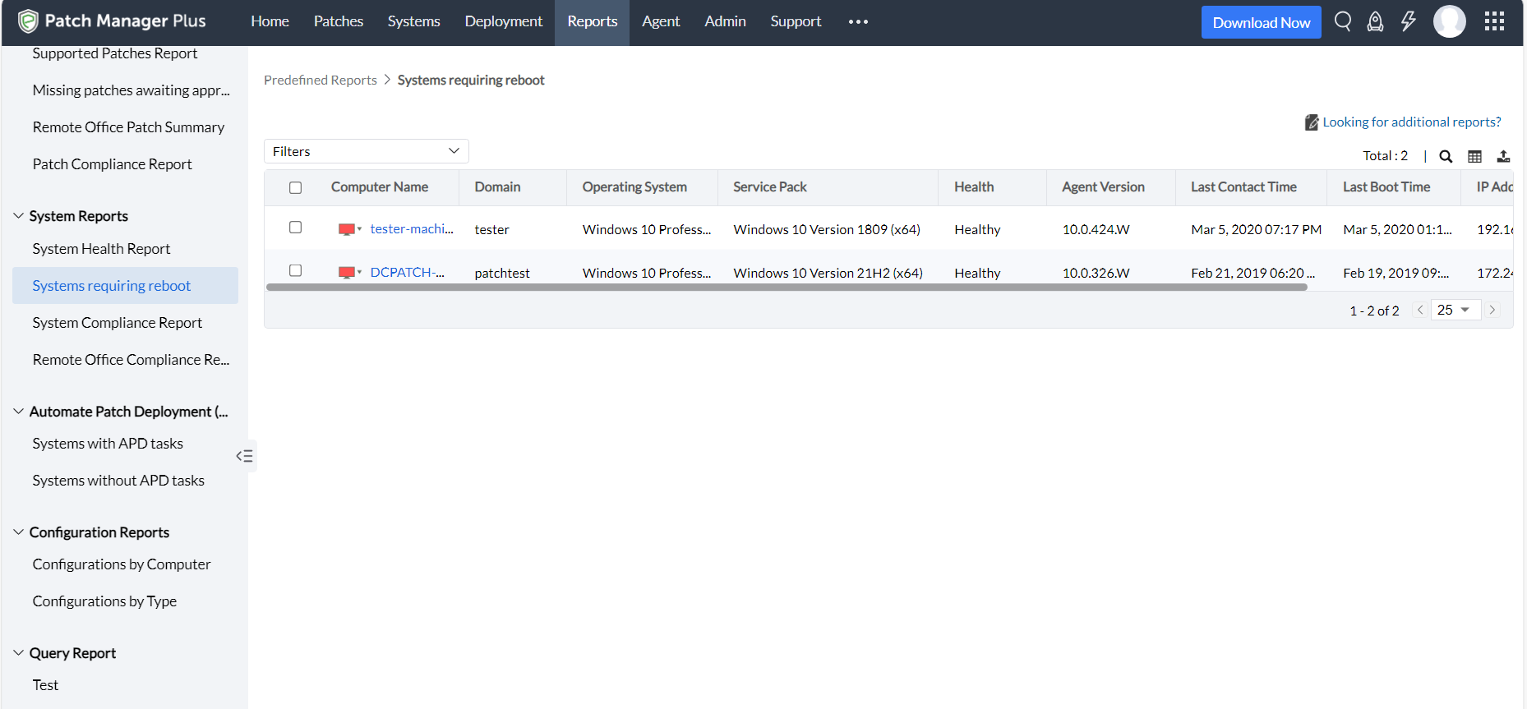
Task: Select the tester-machine row checkbox
Action: 296,228
